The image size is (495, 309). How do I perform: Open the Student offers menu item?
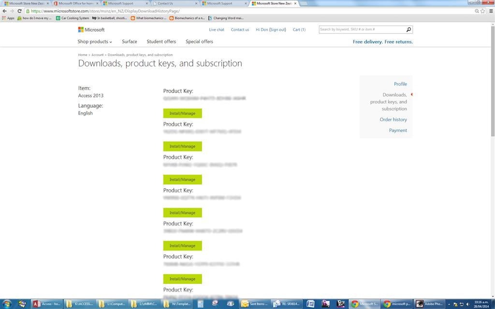pos(161,42)
